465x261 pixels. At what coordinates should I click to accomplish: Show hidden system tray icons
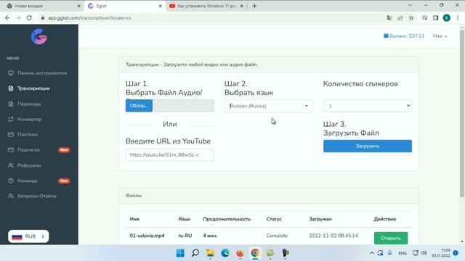[x=371, y=253]
